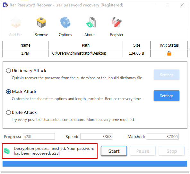
Task: Click the disabled Dictionary Attack Settings button
Action: click(167, 75)
